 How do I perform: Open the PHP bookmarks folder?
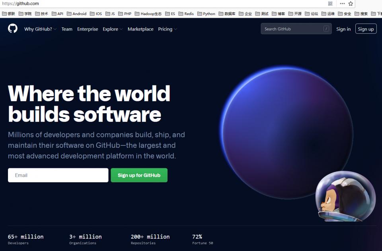pos(125,14)
